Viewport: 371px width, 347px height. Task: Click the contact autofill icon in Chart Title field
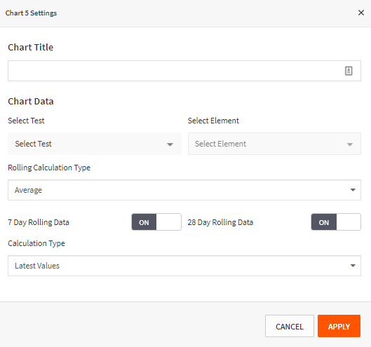click(349, 71)
